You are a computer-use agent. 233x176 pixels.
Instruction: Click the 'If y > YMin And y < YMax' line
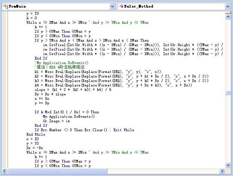[x=91, y=40]
